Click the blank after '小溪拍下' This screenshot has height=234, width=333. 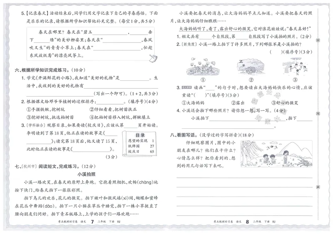247,119
